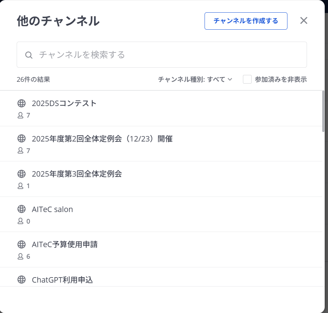Open the 2025DSコンテスト channel
The image size is (328, 313).
point(64,103)
